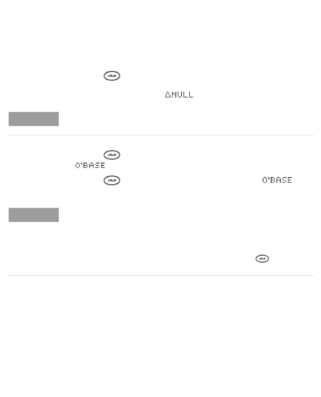The image size is (321, 397).
Task: Click the divider line under the first gray box
Action: (x=161, y=135)
